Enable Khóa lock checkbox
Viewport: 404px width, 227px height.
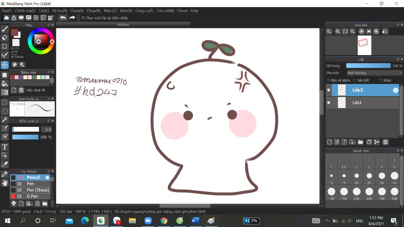380,80
